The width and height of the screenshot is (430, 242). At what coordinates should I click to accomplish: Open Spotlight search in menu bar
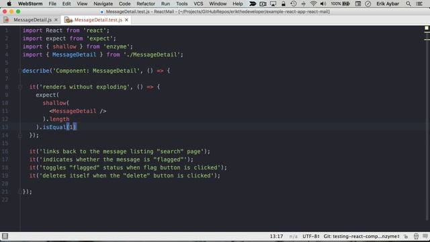click(408, 4)
